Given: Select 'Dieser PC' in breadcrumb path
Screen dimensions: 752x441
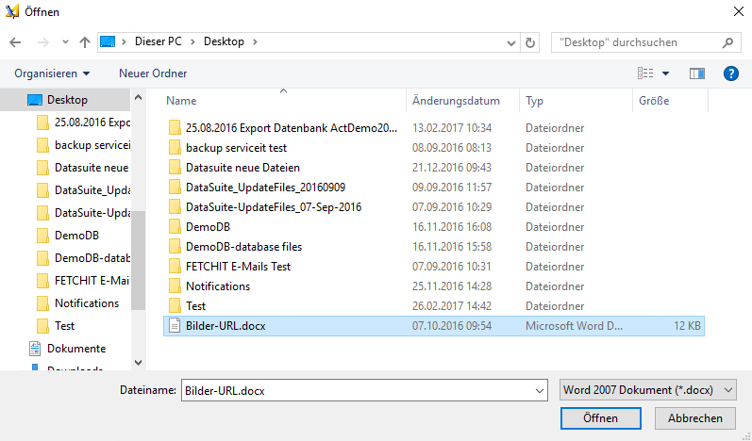Looking at the screenshot, I should click(x=158, y=41).
